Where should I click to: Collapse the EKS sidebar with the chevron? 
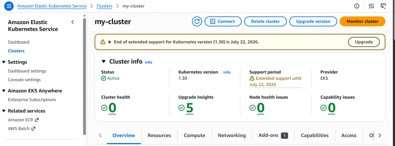click(73, 22)
